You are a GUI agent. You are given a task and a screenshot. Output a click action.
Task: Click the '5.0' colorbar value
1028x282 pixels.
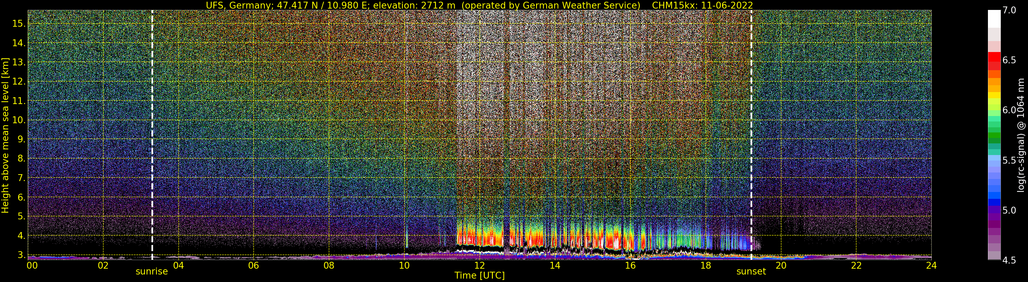(1009, 210)
